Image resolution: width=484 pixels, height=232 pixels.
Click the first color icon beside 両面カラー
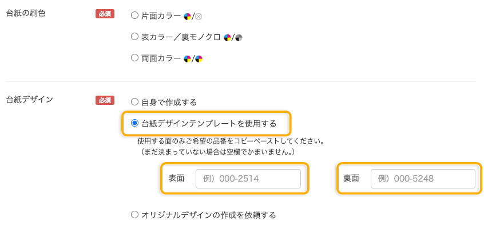(x=187, y=58)
